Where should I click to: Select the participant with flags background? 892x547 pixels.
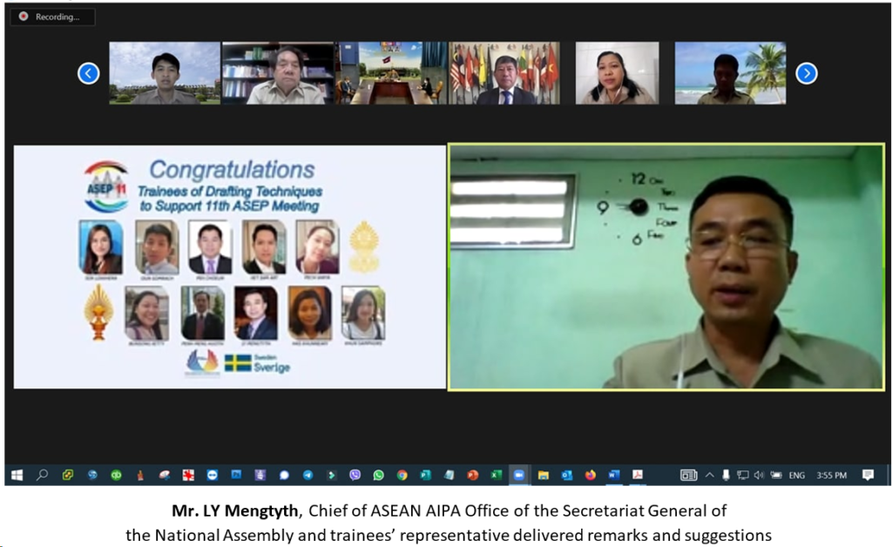[504, 73]
